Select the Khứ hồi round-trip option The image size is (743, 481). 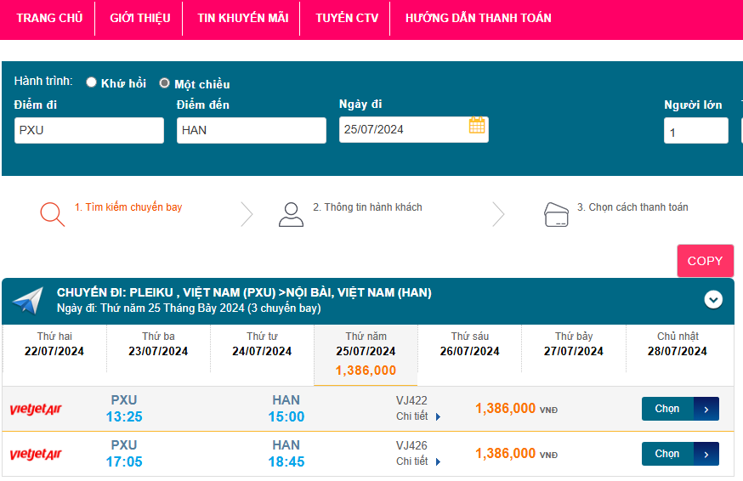(92, 82)
